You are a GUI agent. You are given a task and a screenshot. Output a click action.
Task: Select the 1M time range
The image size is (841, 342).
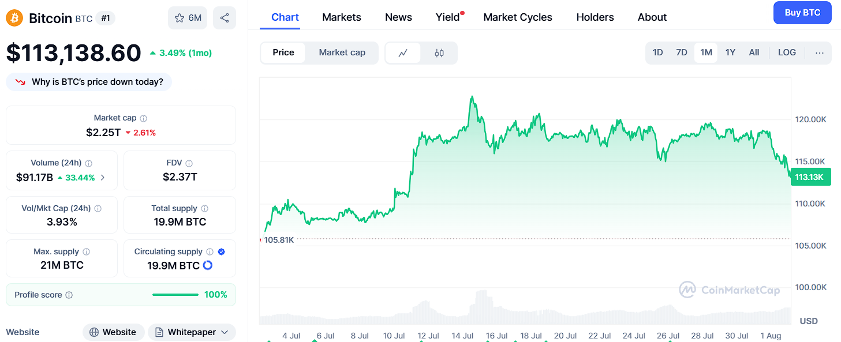pos(706,52)
